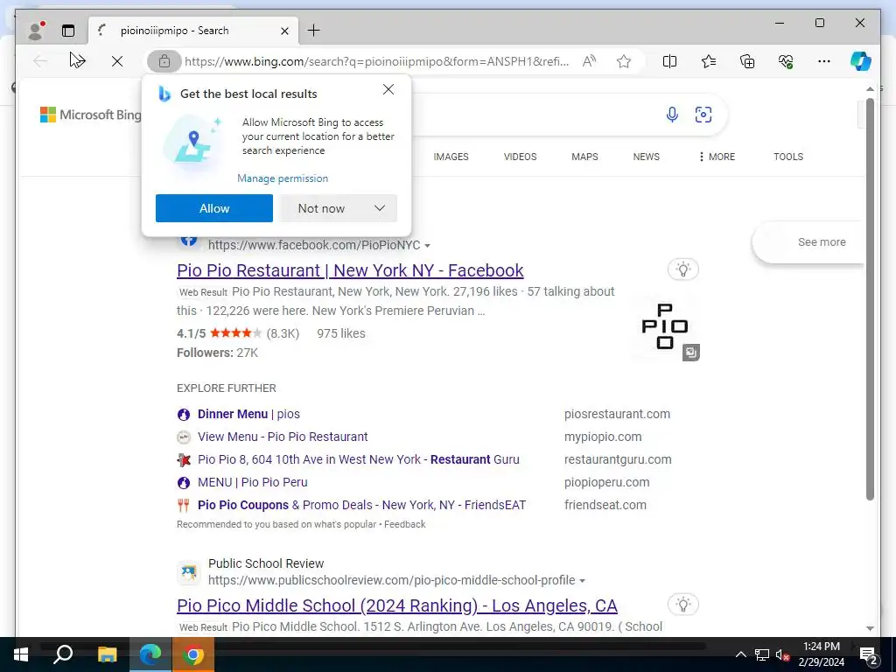Add this page to favorites star
This screenshot has width=896, height=672.
tap(624, 61)
